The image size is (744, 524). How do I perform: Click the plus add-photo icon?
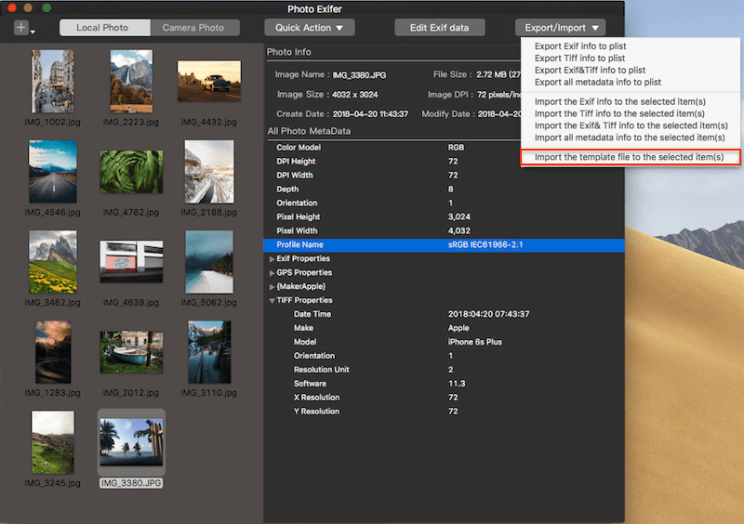click(21, 28)
